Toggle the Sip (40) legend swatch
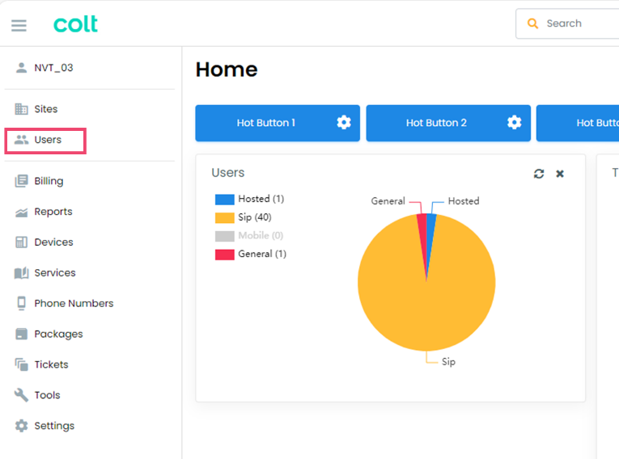This screenshot has width=619, height=459. point(225,217)
